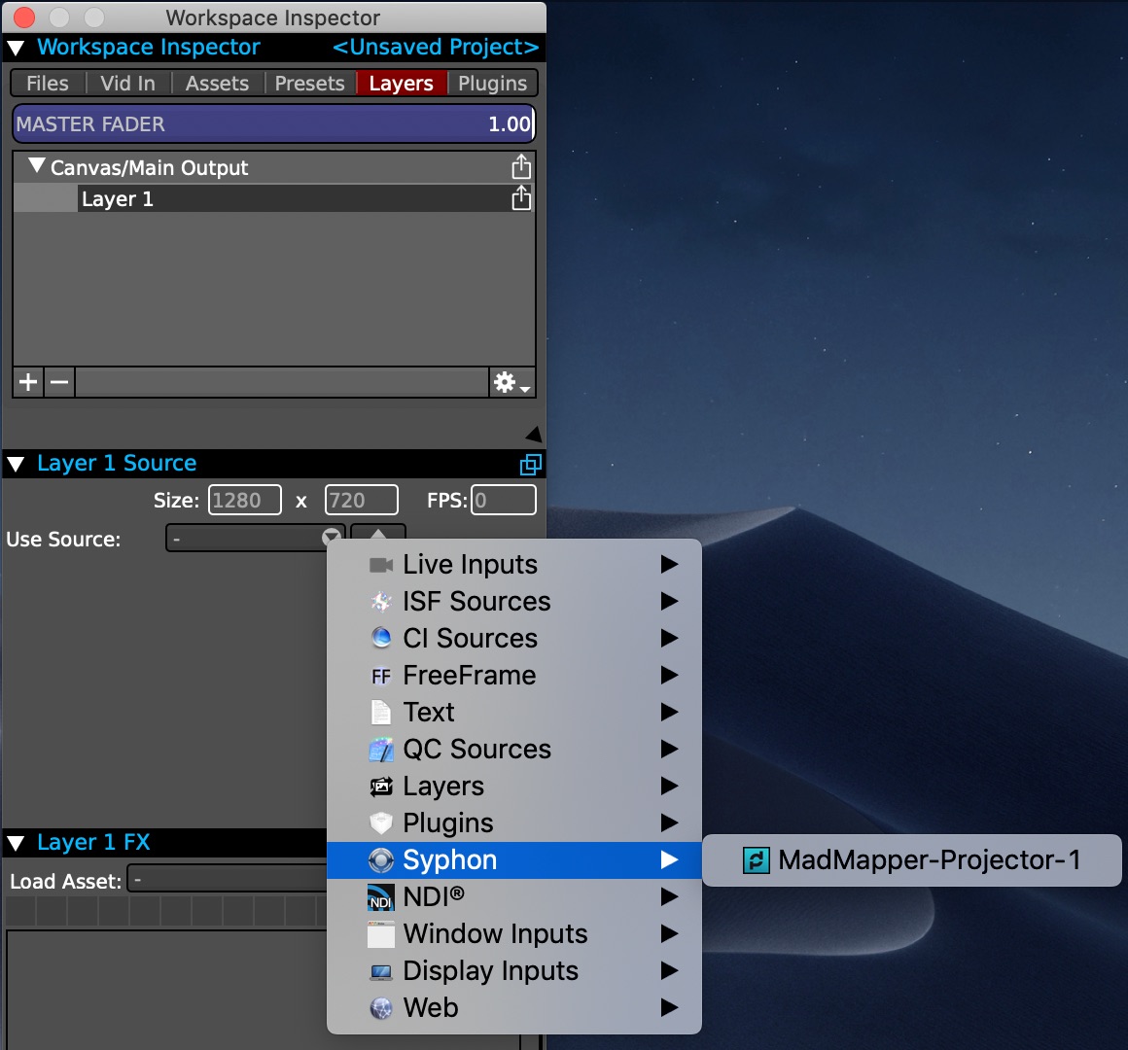Choose Web from source menu
Image resolution: width=1128 pixels, height=1050 pixels.
(x=514, y=1007)
